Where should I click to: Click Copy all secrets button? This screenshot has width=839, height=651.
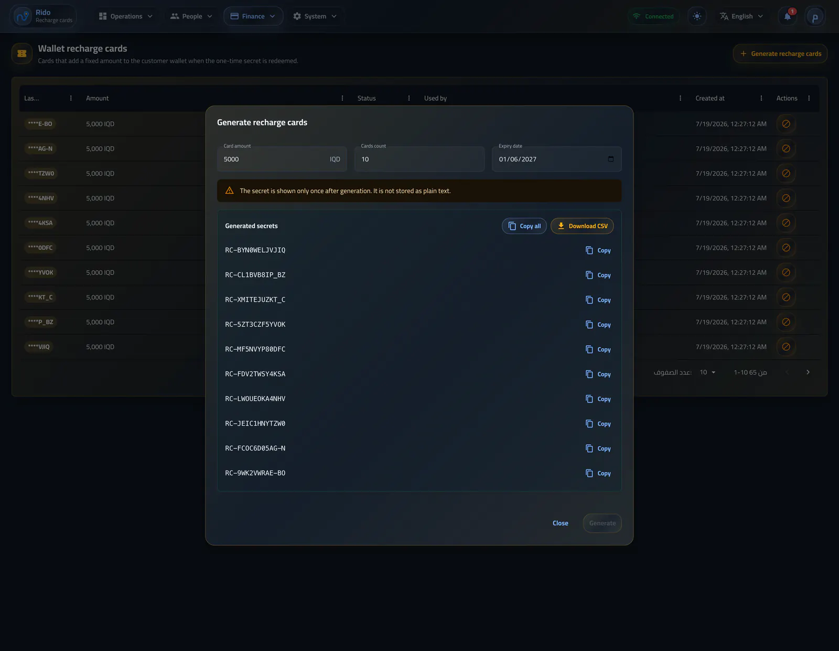click(524, 226)
